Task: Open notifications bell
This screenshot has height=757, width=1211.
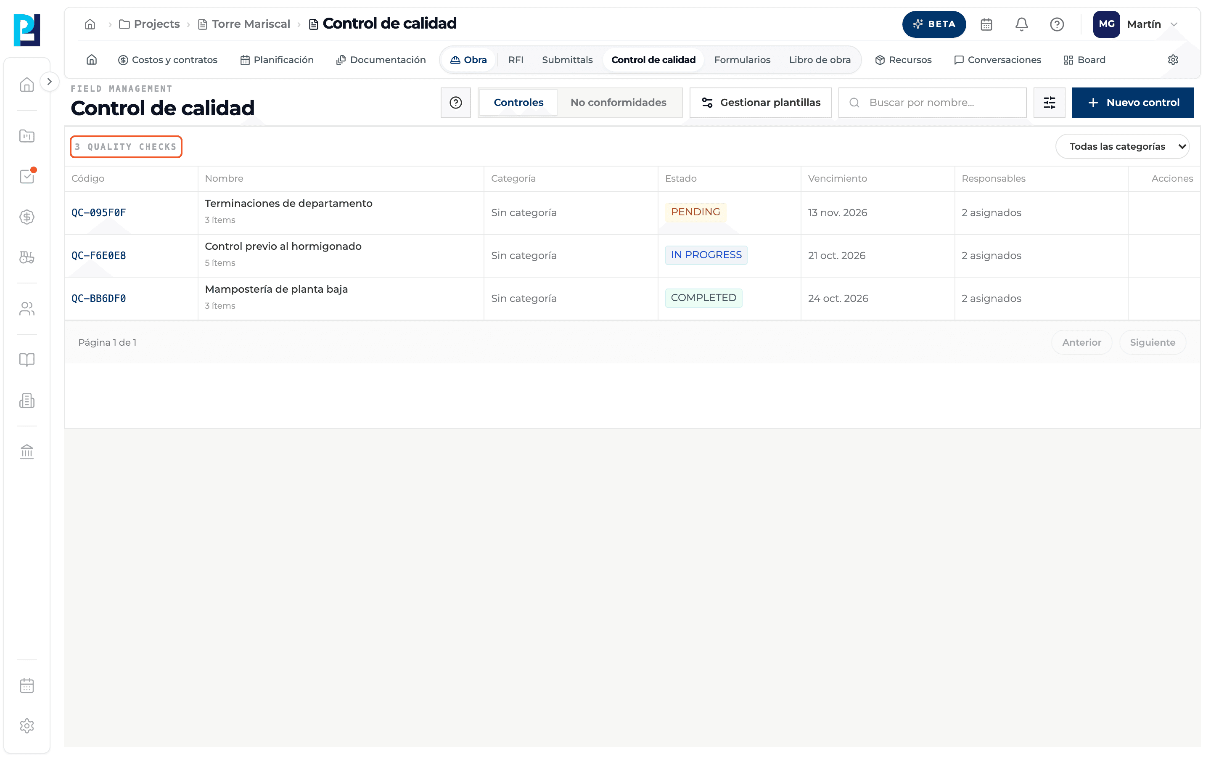Action: [1021, 24]
